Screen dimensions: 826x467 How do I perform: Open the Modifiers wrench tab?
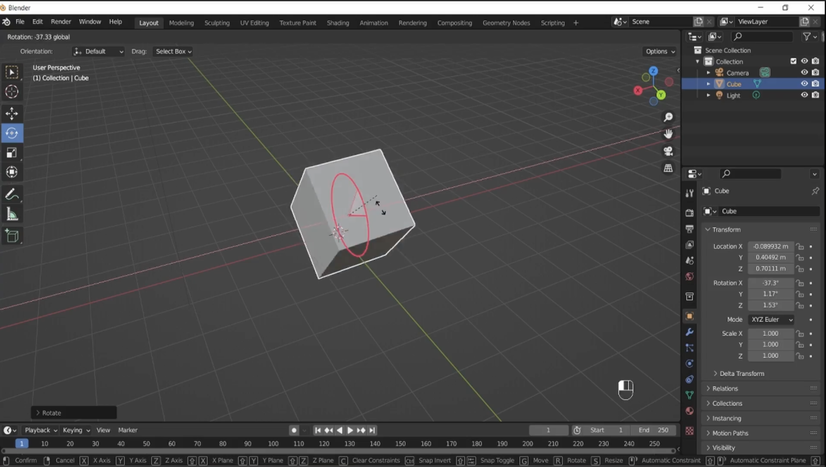(689, 332)
